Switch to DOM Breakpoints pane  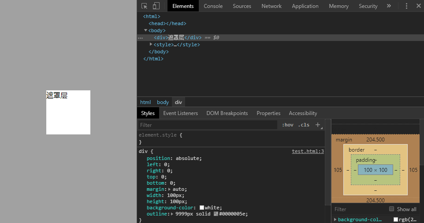click(227, 113)
